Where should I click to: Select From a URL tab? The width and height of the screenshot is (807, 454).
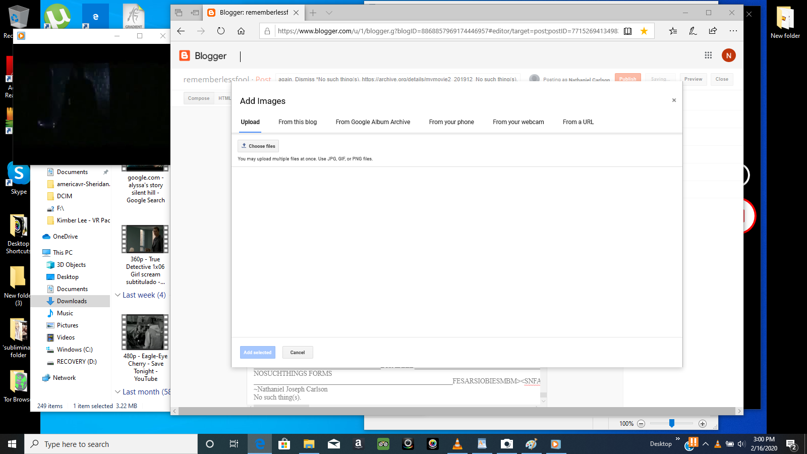[578, 122]
